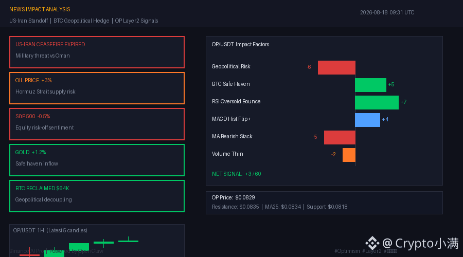Click the RSI Oversold Bounce label
This screenshot has height=257, width=463.
point(236,101)
